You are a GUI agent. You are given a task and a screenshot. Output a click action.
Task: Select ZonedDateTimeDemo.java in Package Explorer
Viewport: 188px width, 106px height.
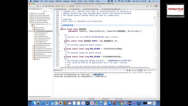click(44, 44)
